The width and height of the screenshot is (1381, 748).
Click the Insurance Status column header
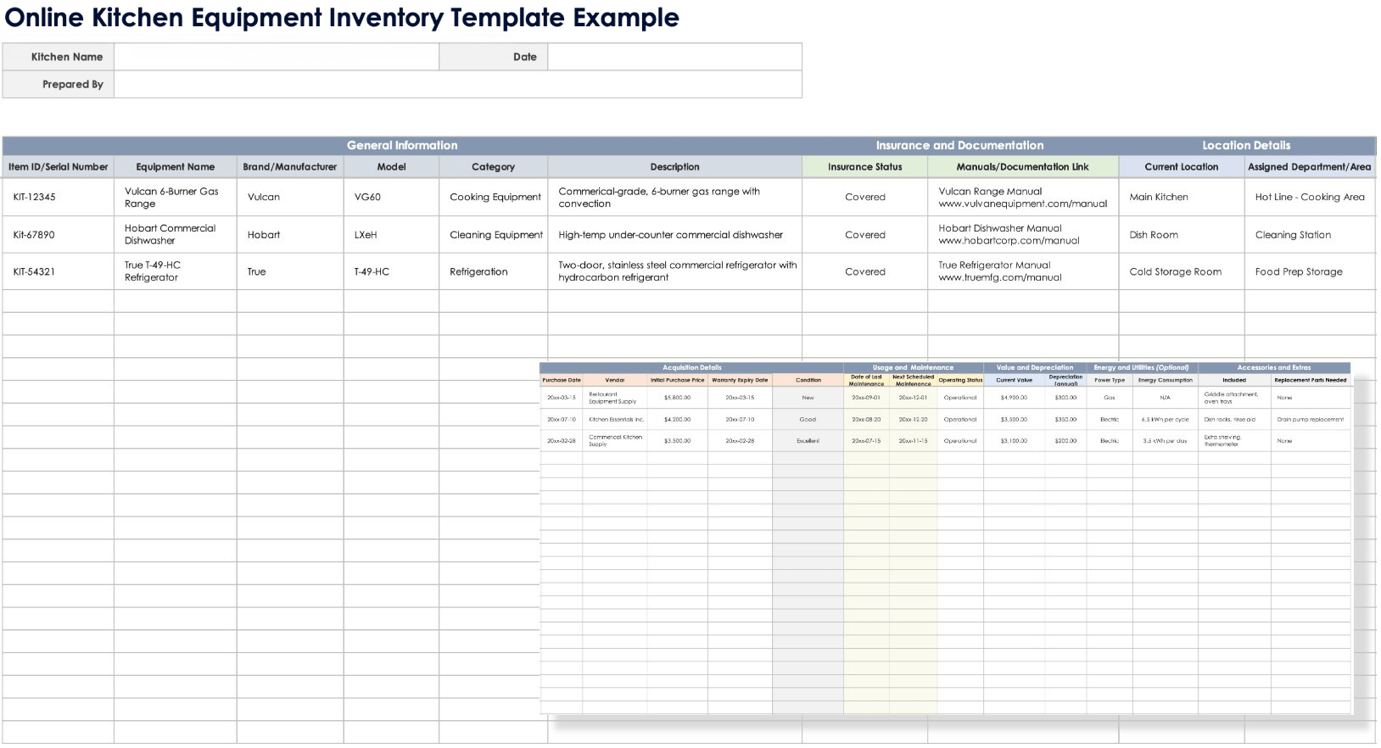coord(864,167)
